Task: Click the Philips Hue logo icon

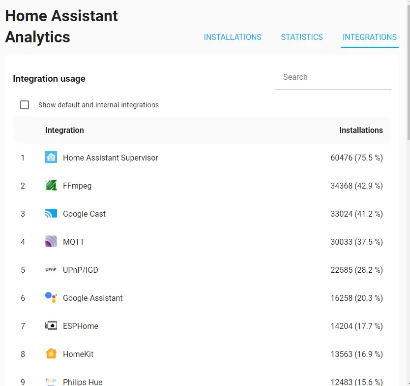Action: click(x=51, y=382)
